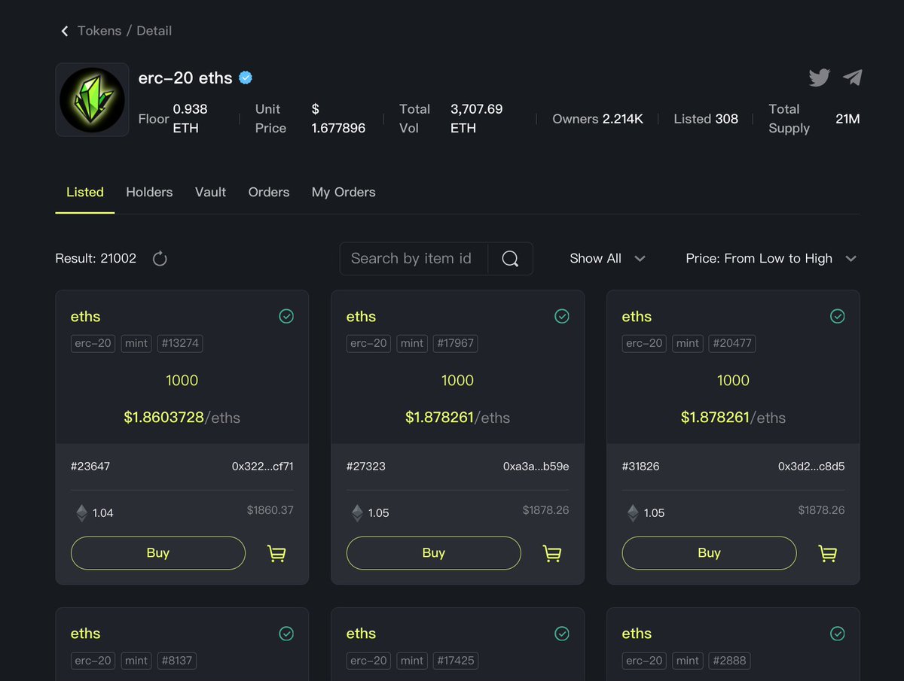Image resolution: width=904 pixels, height=681 pixels.
Task: Click the #17967 tag
Action: [x=456, y=344]
